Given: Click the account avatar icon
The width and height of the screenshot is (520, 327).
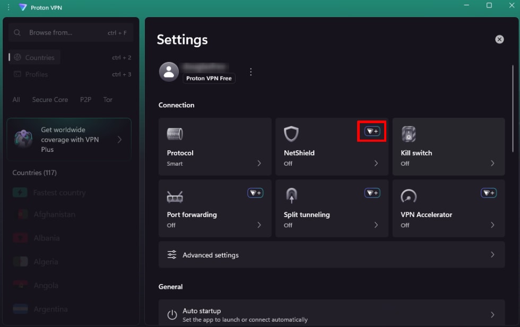Looking at the screenshot, I should pos(169,72).
